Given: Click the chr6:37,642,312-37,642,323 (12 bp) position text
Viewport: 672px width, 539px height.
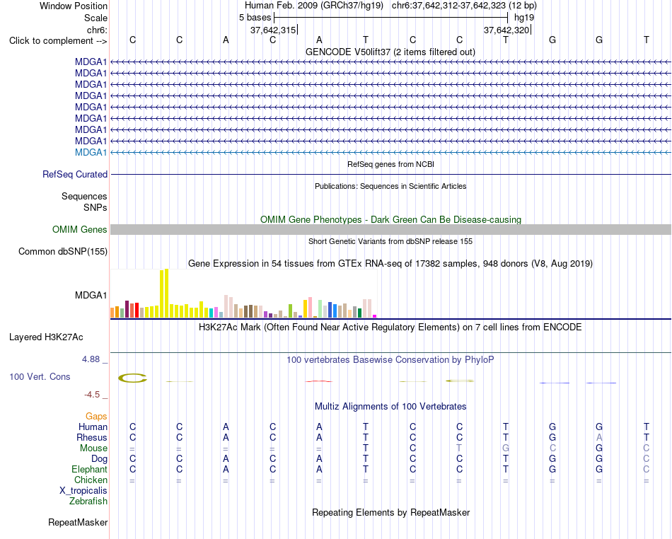Looking at the screenshot, I should [x=464, y=6].
